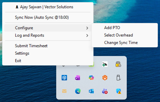This screenshot has height=102, width=160.
Task: Select Sync Now (Auto Sync @18:00)
Action: pos(42,17)
